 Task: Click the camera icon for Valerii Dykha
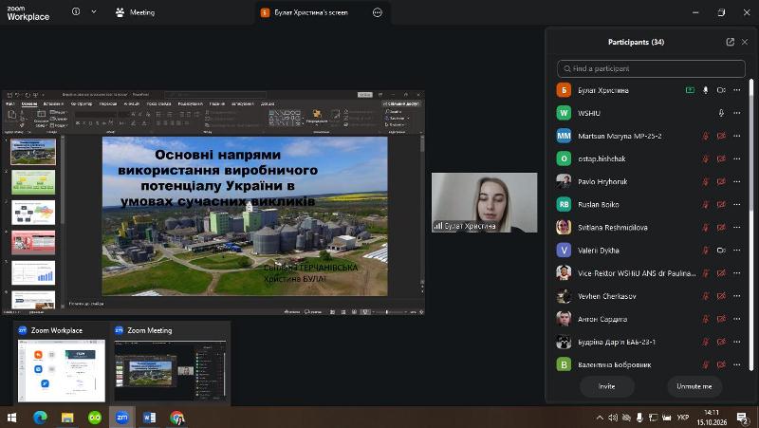click(721, 251)
